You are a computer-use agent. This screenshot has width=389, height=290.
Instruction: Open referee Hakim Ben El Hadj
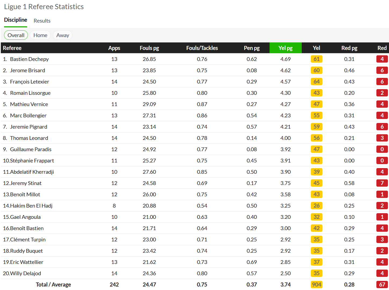[x=31, y=206]
